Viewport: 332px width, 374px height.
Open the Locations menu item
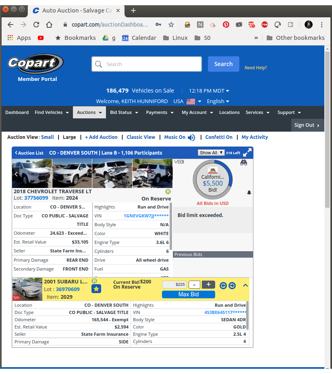pyautogui.click(x=229, y=112)
